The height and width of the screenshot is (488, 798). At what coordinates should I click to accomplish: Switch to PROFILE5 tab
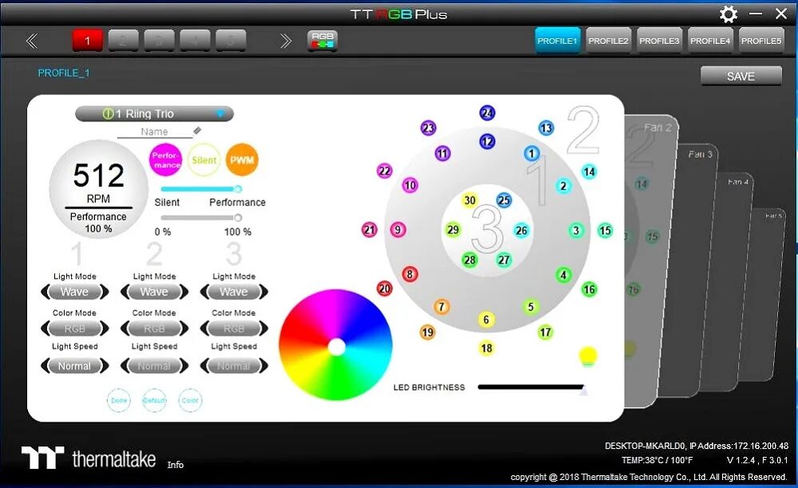(x=760, y=41)
